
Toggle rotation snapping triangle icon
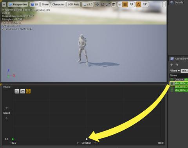click(138, 5)
